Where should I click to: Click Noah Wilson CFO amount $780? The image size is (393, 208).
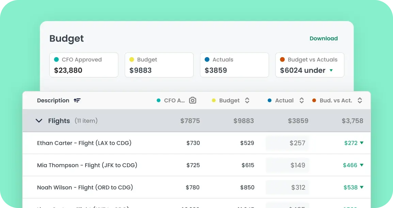tap(192, 188)
